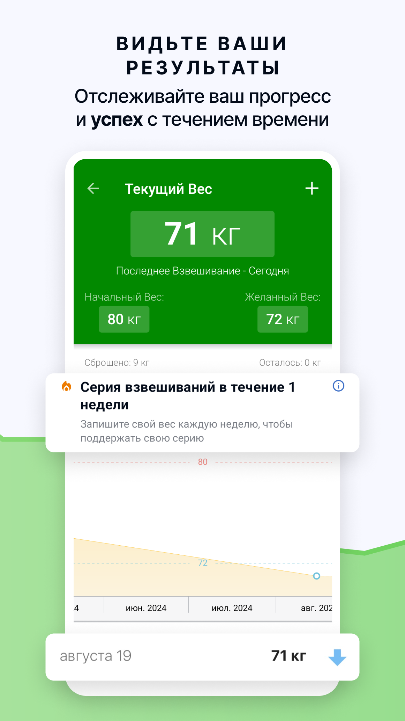Tap the red 80 reference line label

(203, 462)
